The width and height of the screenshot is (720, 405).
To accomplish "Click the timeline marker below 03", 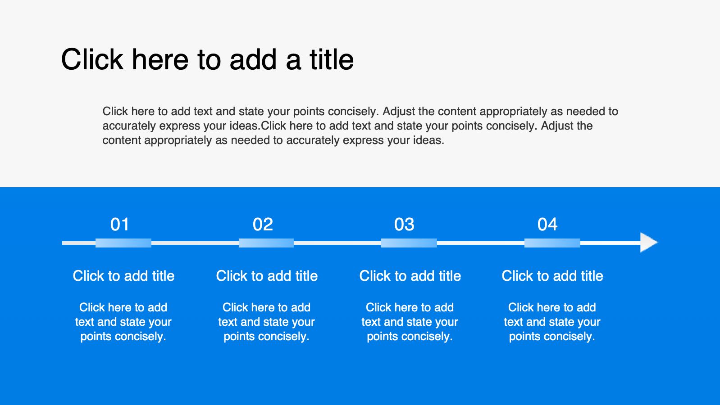I will tap(409, 243).
